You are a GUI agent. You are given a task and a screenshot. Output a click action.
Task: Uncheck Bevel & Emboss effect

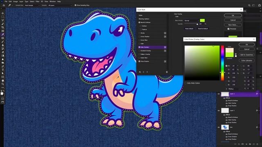coord(139,22)
